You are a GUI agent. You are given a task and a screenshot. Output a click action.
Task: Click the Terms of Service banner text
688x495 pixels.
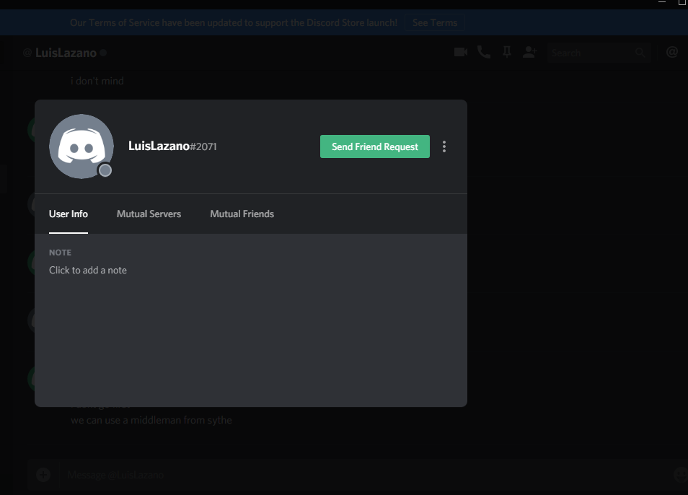234,23
